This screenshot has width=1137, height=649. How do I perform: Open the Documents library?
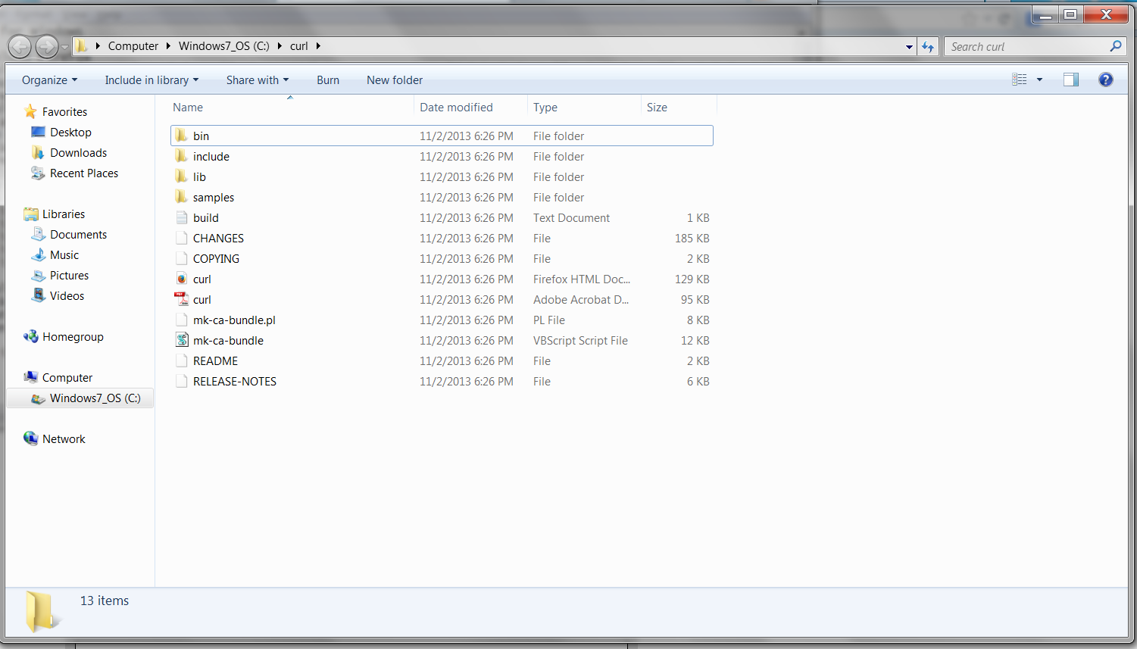[78, 234]
